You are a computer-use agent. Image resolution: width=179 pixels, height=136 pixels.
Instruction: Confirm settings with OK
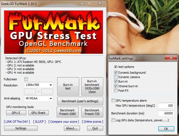pos(166,129)
